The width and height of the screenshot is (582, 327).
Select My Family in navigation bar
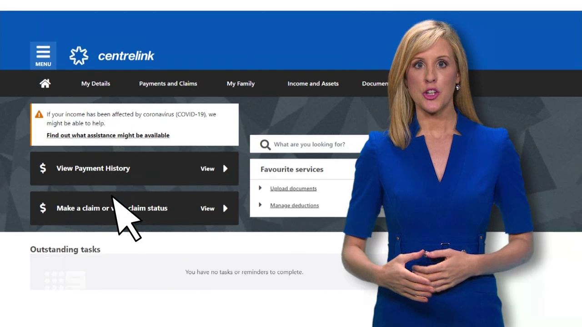tap(241, 84)
